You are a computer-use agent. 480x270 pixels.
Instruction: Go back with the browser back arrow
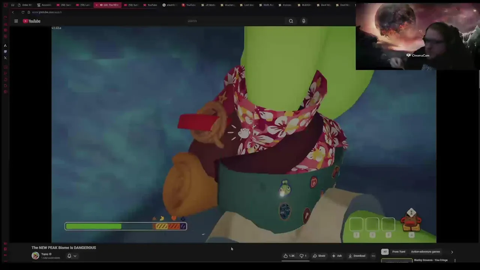pos(13,12)
